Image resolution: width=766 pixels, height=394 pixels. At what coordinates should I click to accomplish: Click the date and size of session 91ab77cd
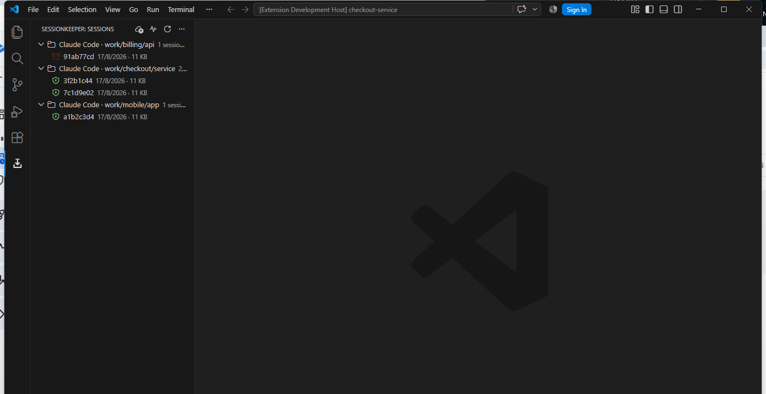122,57
